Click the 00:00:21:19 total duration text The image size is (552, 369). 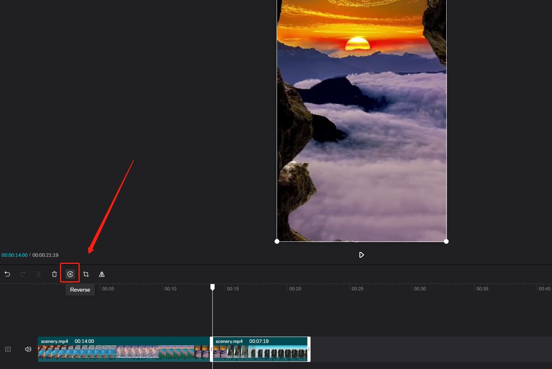[45, 255]
